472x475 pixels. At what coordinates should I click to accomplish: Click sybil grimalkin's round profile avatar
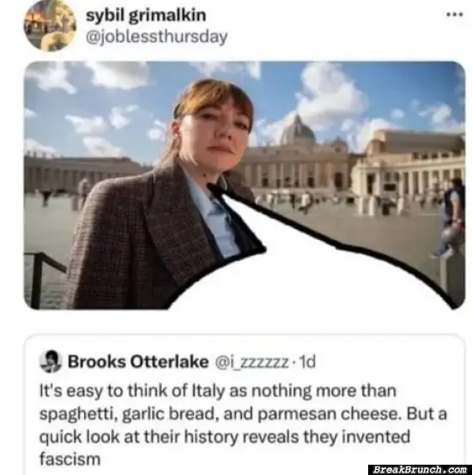click(50, 26)
